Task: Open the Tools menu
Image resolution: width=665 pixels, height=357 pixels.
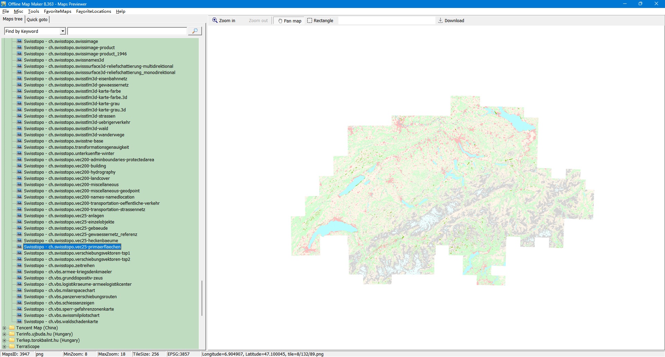Action: tap(33, 11)
